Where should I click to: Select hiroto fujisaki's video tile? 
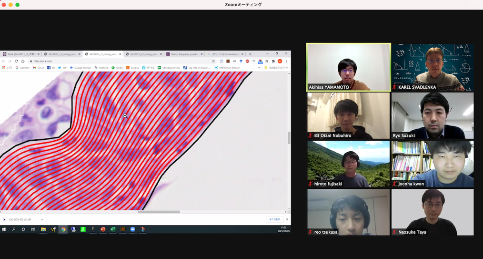click(349, 164)
